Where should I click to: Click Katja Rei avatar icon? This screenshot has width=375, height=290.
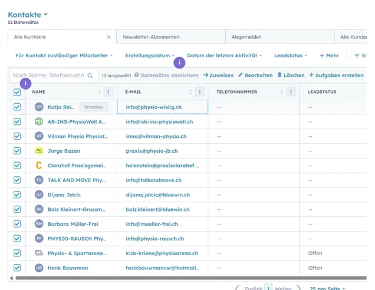39,107
